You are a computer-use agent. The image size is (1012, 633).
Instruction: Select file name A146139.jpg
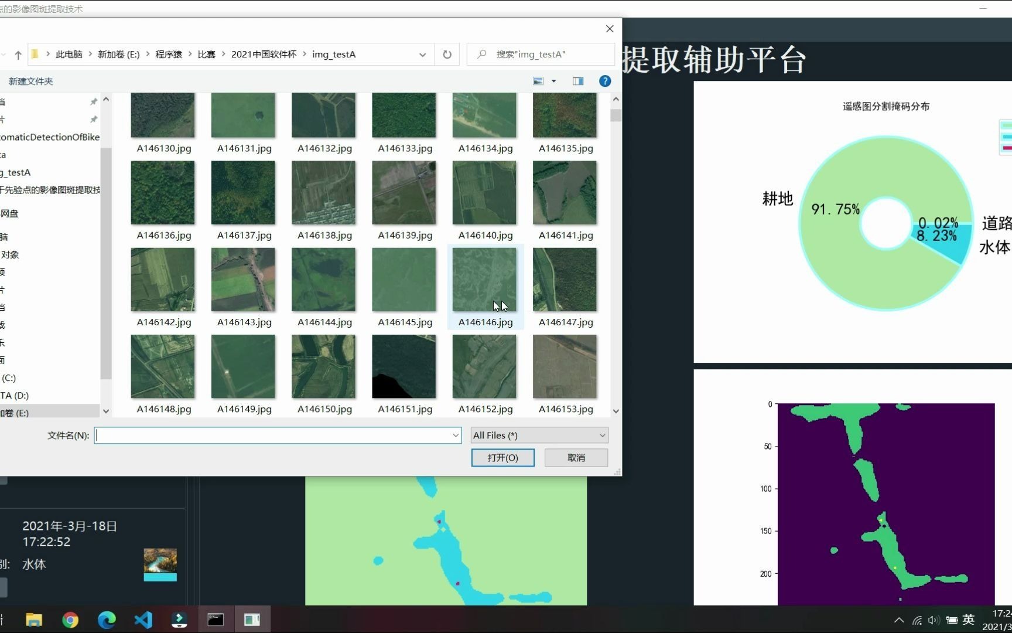pyautogui.click(x=405, y=236)
